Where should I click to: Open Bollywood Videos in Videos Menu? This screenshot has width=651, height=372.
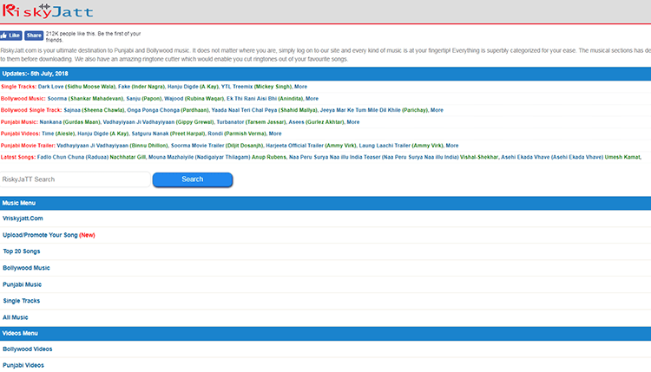[28, 349]
